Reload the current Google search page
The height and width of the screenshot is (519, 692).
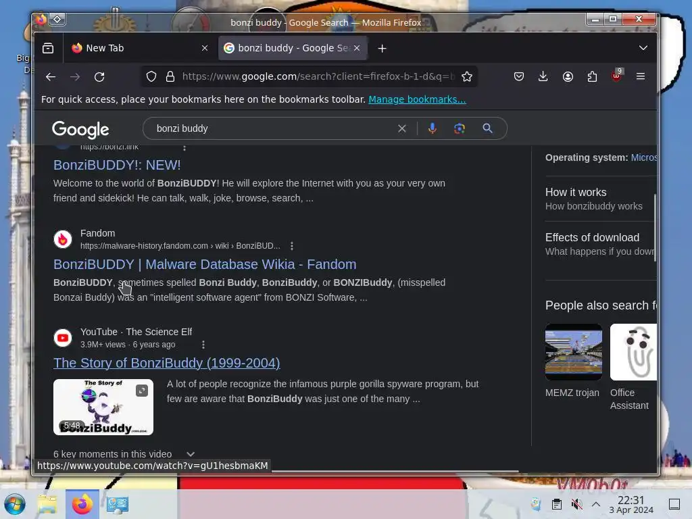[x=100, y=77]
